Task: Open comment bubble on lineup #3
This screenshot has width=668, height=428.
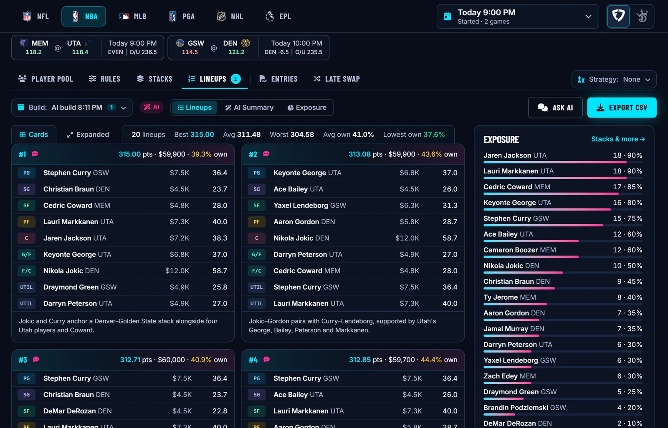Action: click(x=36, y=359)
